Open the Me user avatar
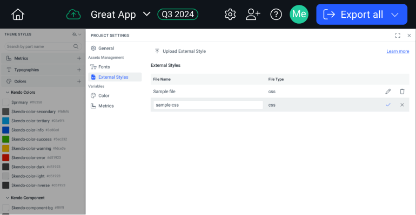 (299, 15)
